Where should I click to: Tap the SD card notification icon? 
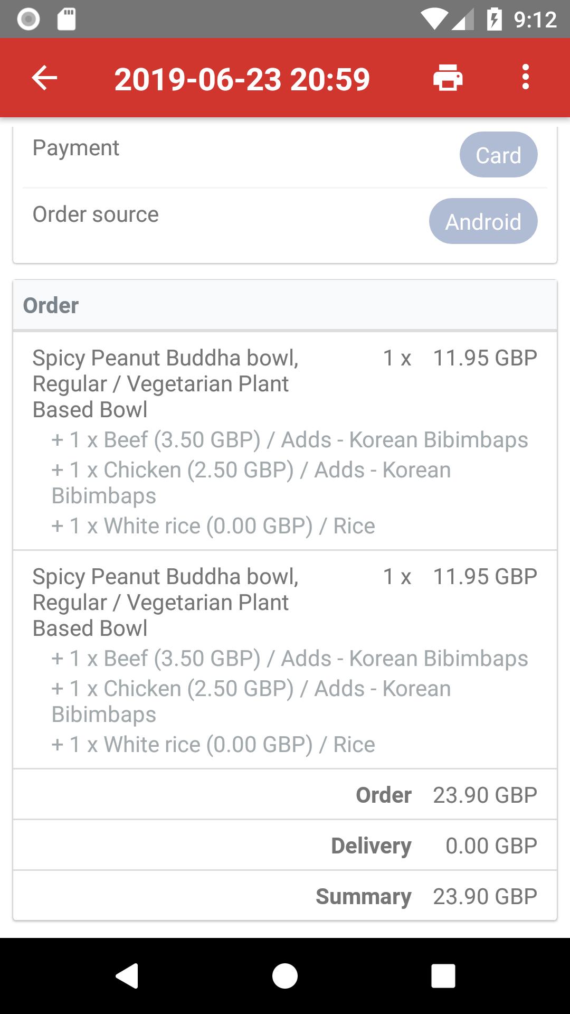66,20
